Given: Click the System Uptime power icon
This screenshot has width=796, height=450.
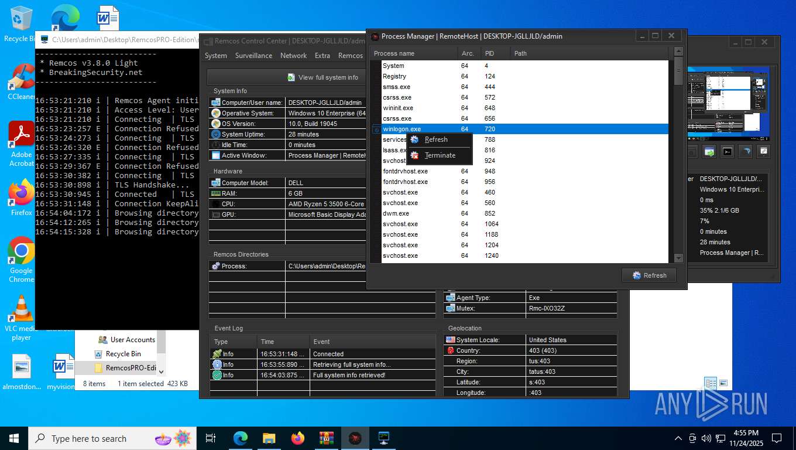Looking at the screenshot, I should 216,134.
